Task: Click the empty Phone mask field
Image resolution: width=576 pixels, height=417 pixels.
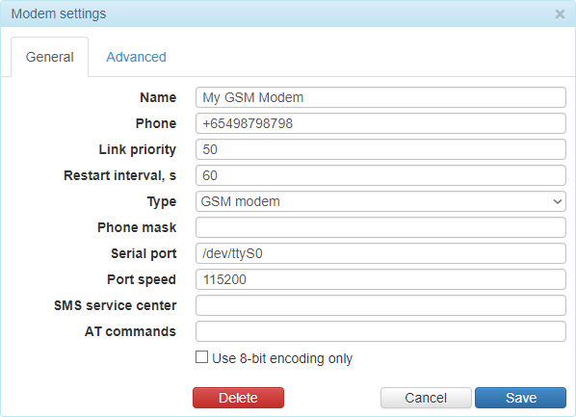Action: (380, 227)
